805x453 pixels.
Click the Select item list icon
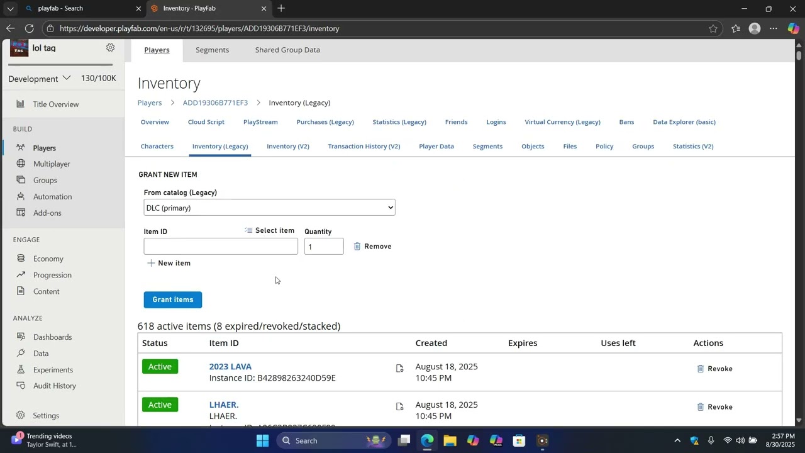click(x=248, y=230)
